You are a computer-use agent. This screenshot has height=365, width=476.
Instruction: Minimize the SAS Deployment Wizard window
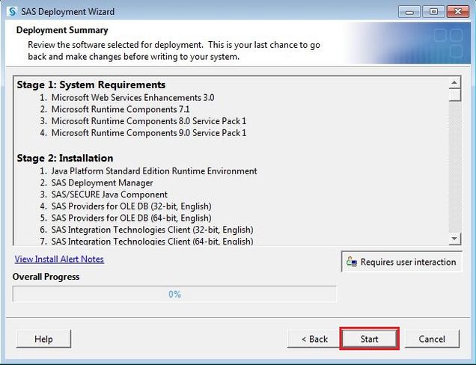pyautogui.click(x=409, y=12)
